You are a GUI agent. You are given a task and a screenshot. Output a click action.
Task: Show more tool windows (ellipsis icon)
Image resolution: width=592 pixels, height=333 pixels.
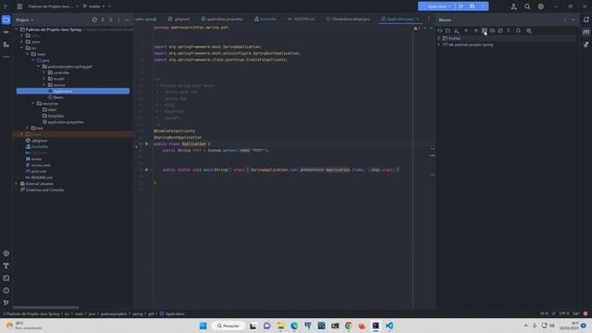[x=6, y=56]
